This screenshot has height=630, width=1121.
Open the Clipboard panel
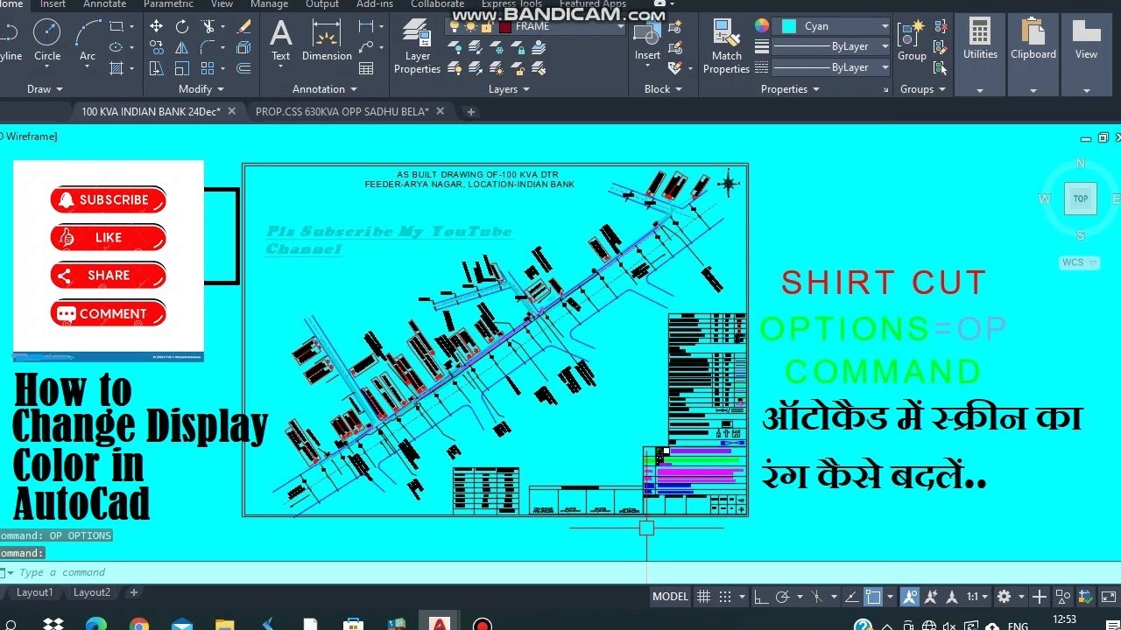[1033, 39]
